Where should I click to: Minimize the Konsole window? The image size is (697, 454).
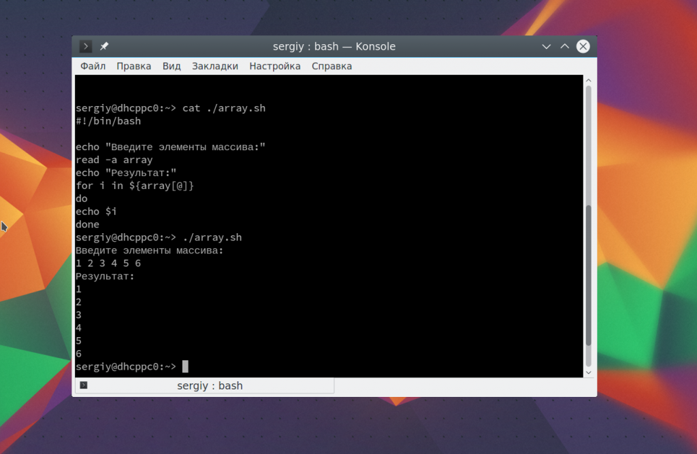point(546,46)
